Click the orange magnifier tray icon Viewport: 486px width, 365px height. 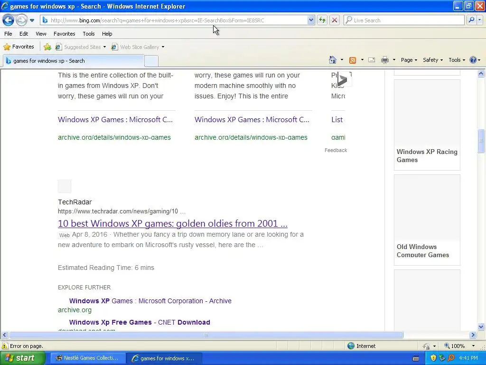point(451,358)
